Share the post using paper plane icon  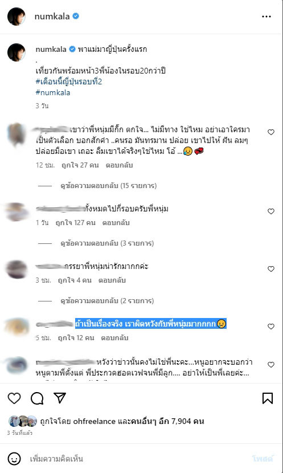(60, 398)
